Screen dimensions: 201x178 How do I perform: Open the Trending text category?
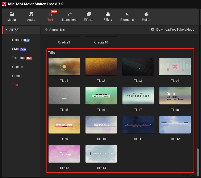(18, 58)
